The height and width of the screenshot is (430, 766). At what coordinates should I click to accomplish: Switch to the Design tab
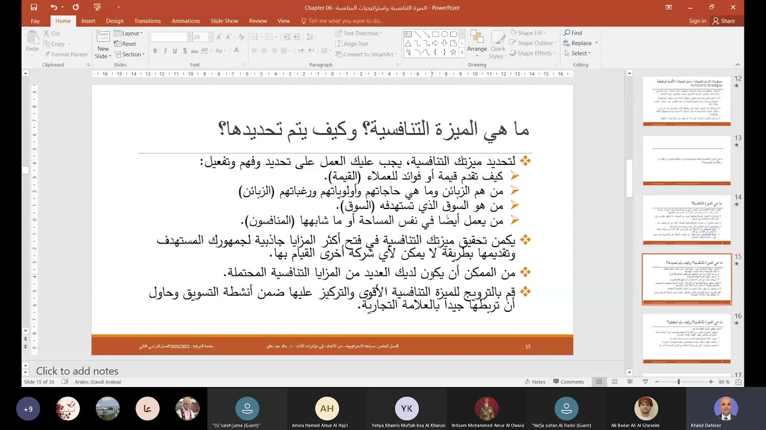(x=115, y=21)
